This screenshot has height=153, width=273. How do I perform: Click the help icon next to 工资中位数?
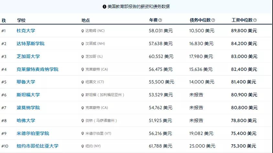point(255,20)
